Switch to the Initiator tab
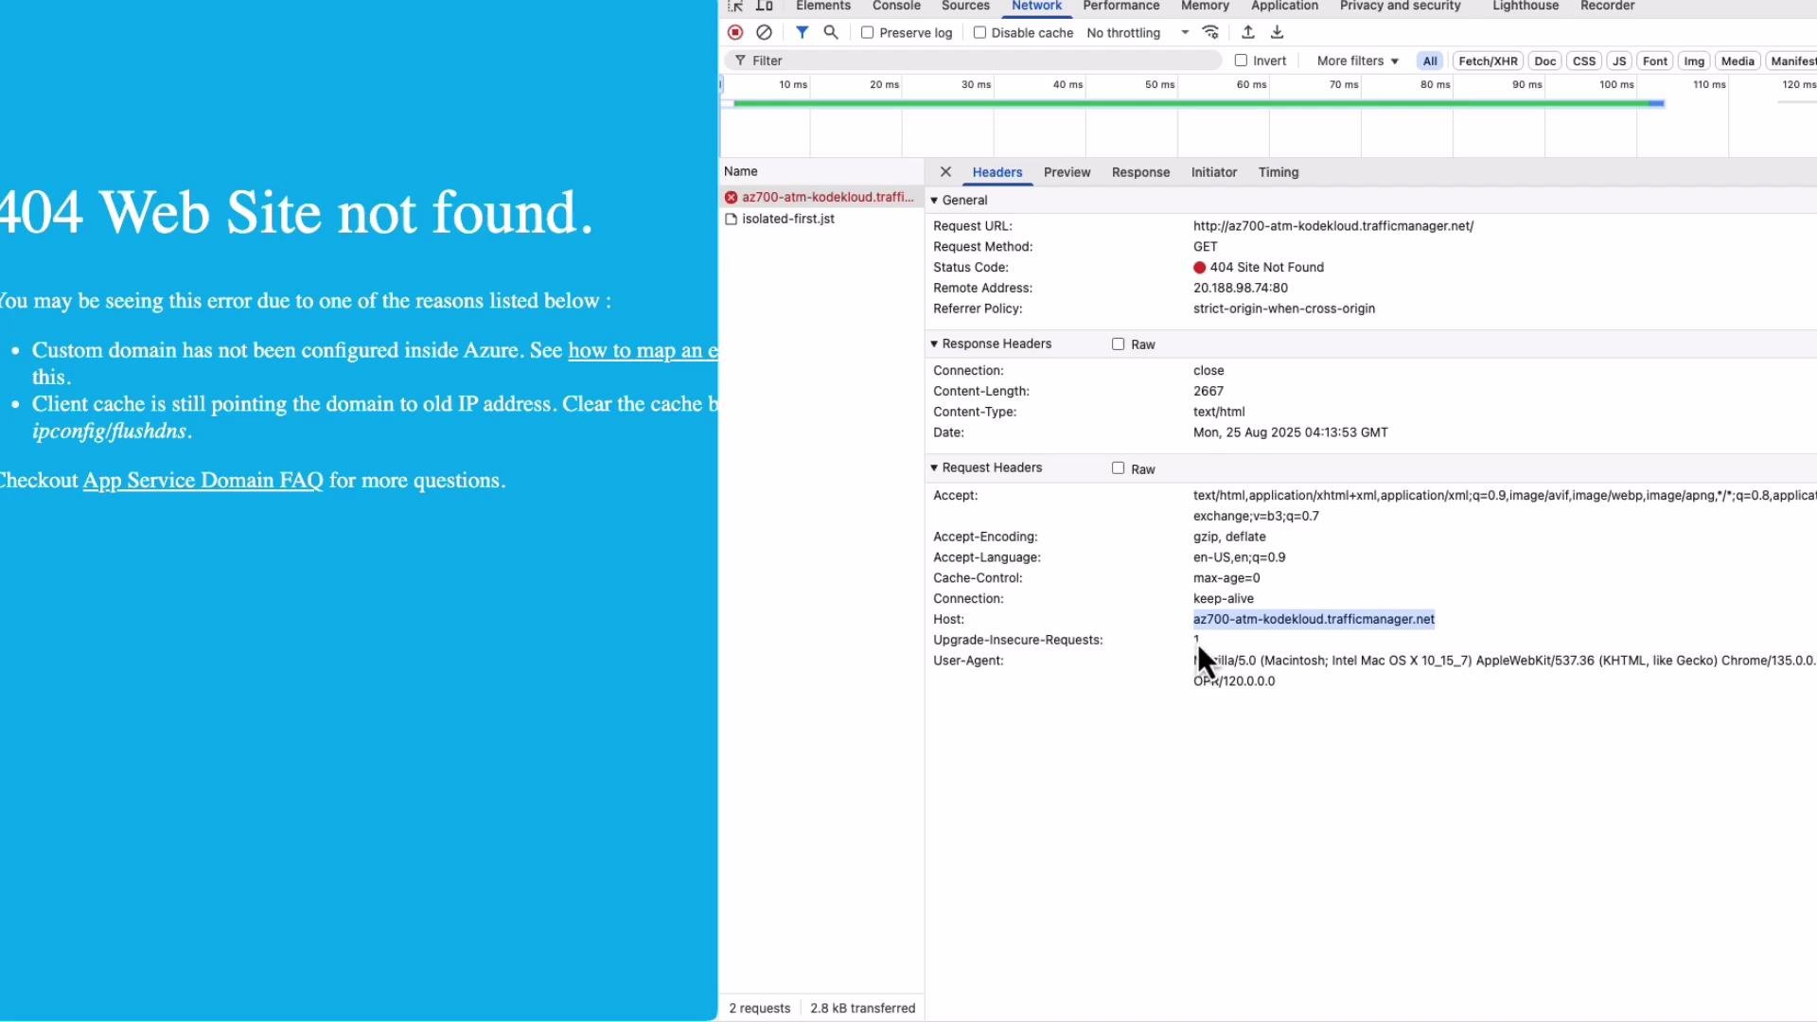 (1213, 172)
